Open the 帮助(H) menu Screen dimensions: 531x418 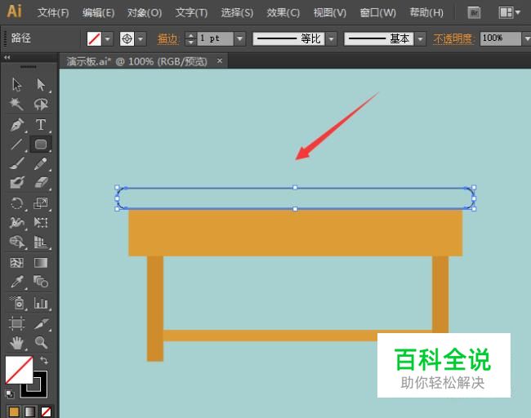[x=426, y=13]
